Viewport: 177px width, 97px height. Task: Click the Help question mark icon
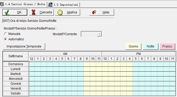94,12
